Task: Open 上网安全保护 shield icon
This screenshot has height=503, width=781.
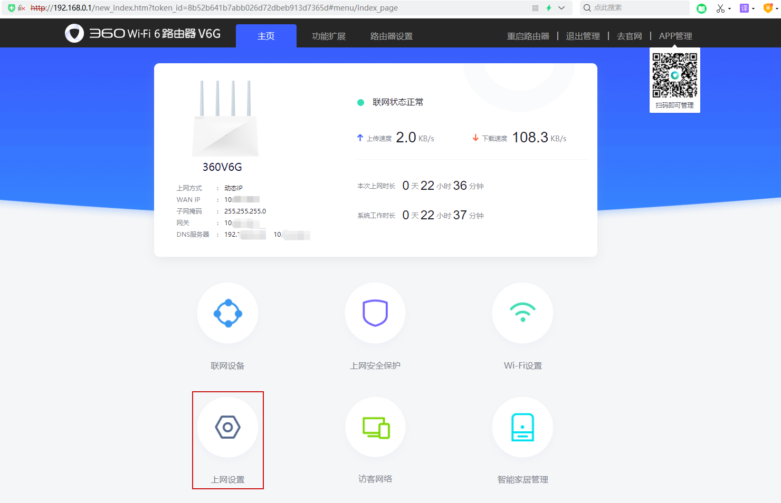Action: [x=375, y=313]
